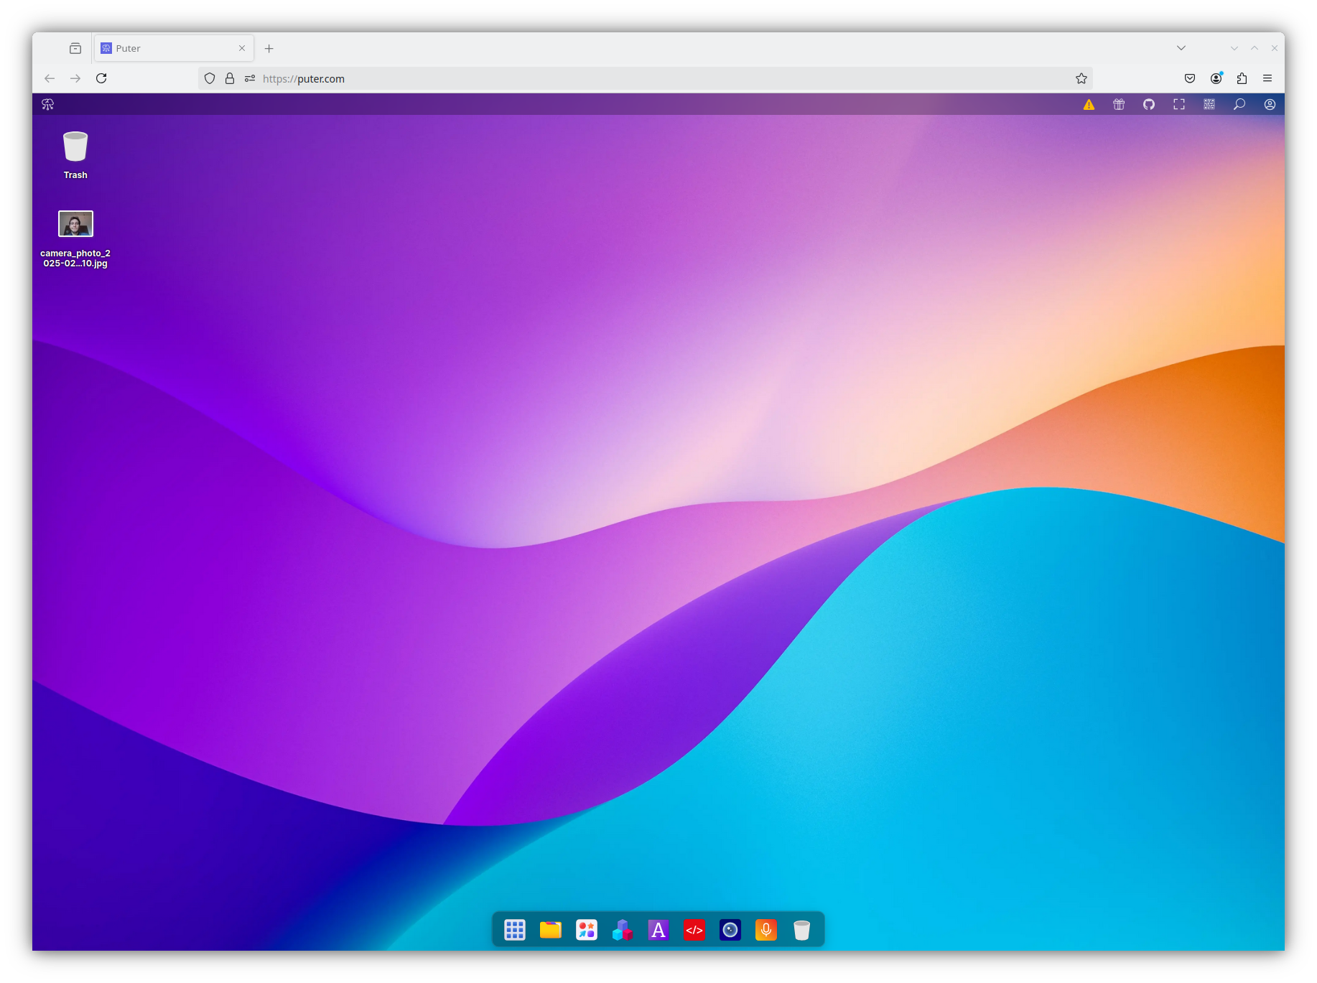Toggle fullscreen mode in Puter toolbar
Image resolution: width=1317 pixels, height=983 pixels.
(x=1179, y=104)
